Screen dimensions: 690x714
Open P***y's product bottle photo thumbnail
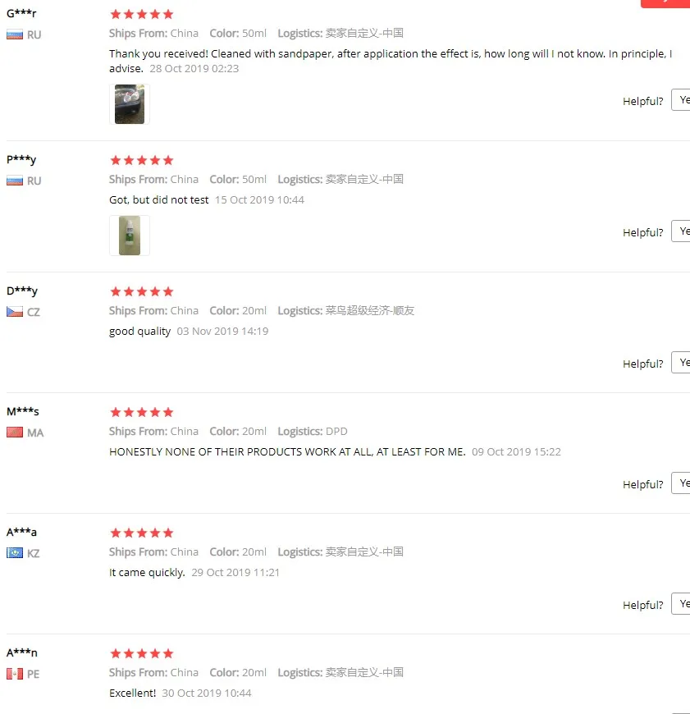click(x=130, y=236)
